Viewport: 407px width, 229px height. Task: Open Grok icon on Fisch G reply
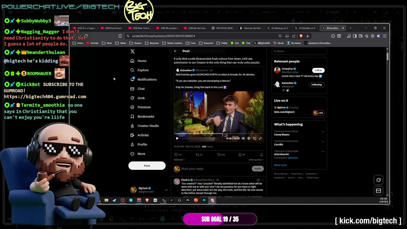coord(258,180)
